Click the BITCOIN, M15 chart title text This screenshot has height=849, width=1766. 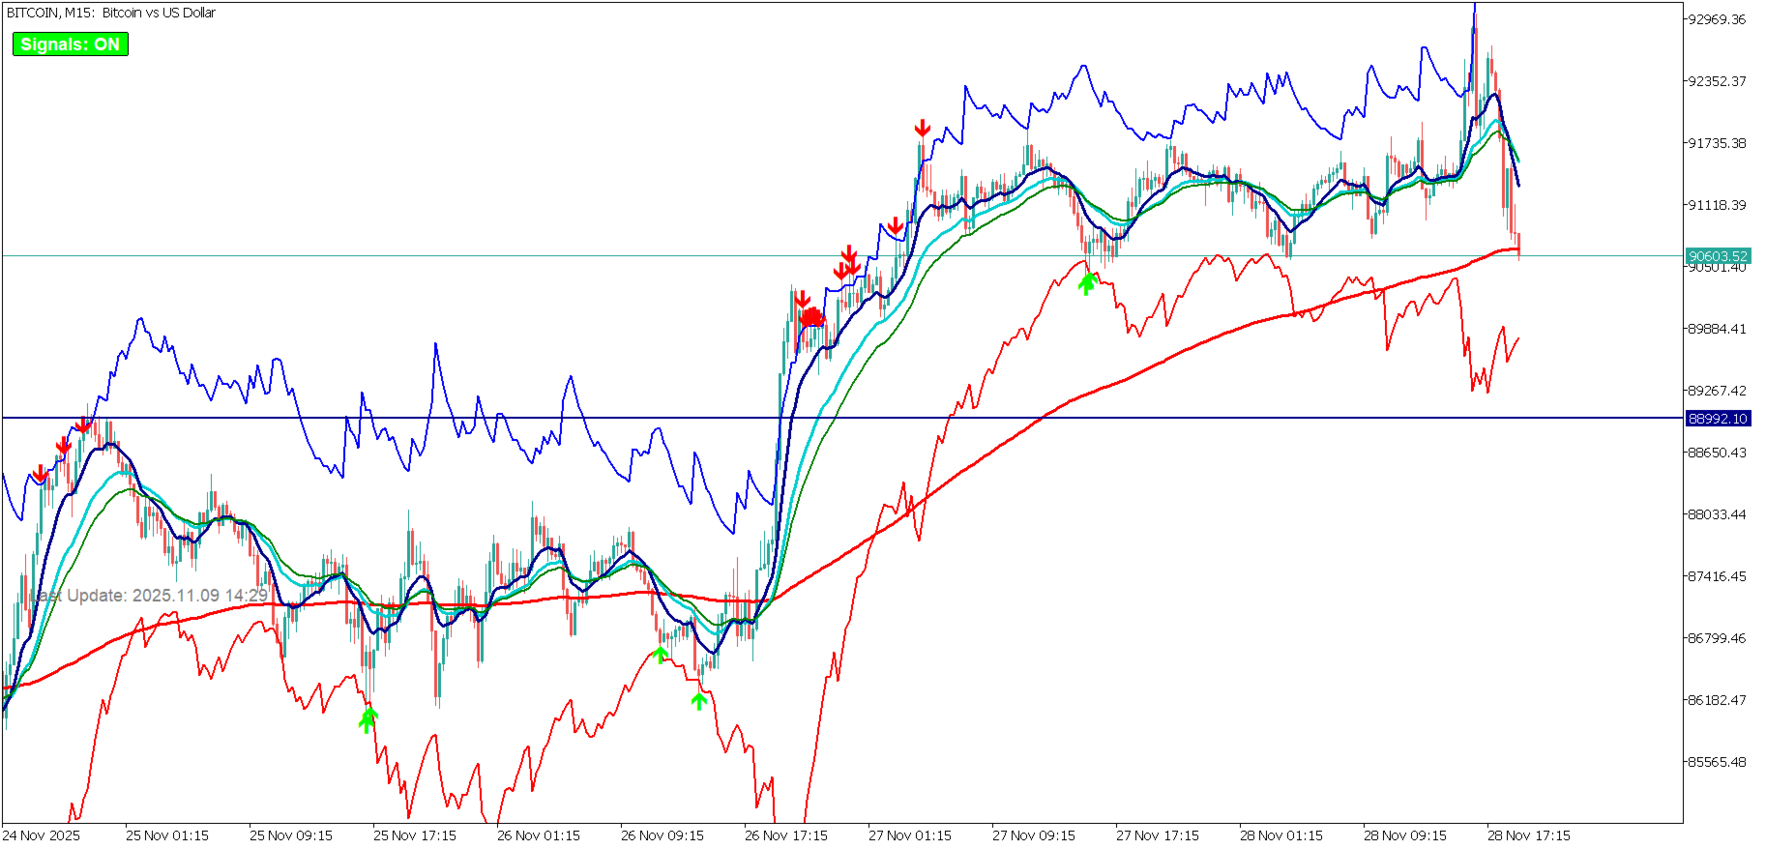click(111, 13)
